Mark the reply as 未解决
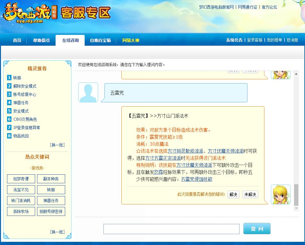 click(250, 194)
